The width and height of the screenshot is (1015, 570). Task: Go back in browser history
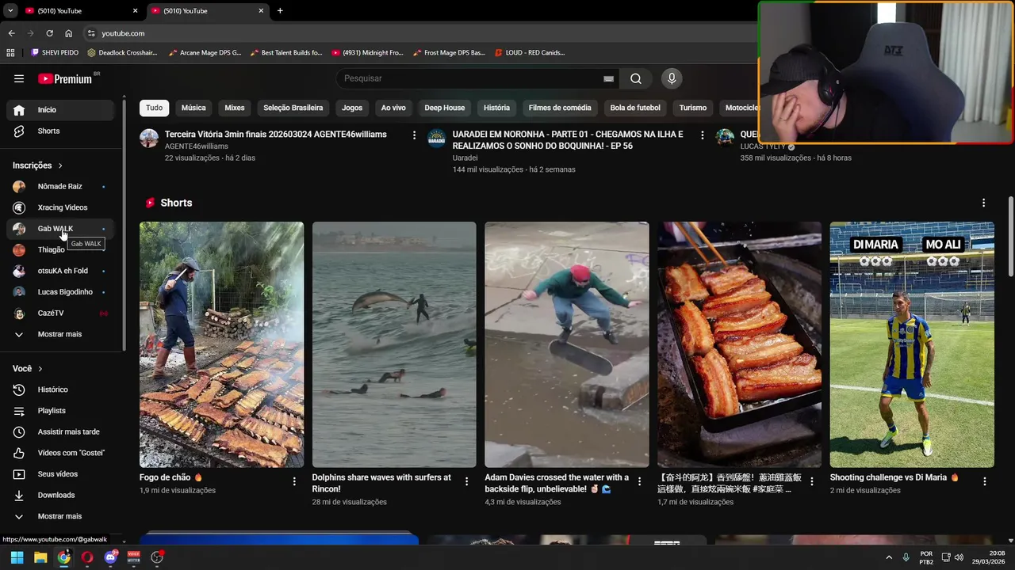pyautogui.click(x=11, y=33)
